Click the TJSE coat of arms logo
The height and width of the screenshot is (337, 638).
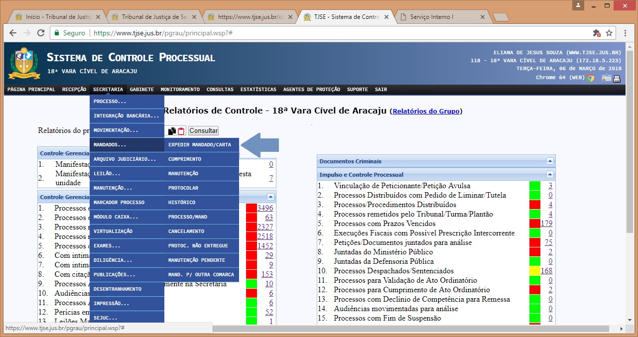pyautogui.click(x=21, y=63)
